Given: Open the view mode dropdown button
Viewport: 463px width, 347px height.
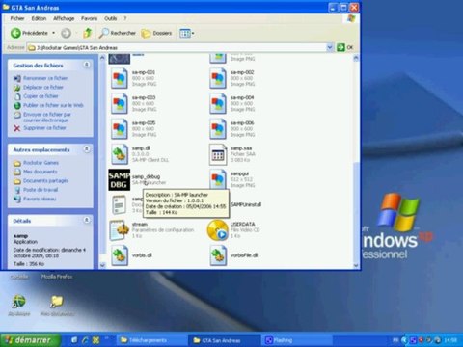Looking at the screenshot, I should click(x=187, y=33).
